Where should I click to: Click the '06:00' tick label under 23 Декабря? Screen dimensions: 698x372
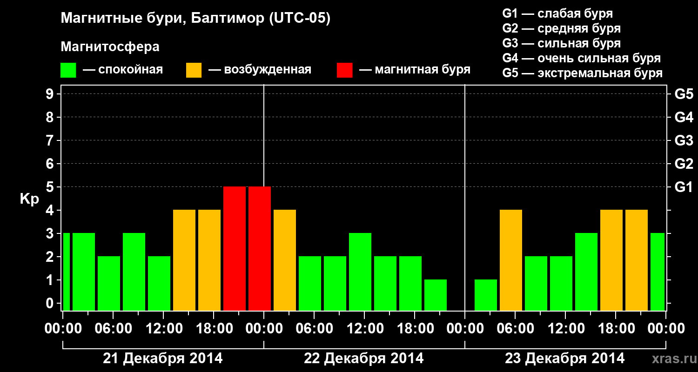click(515, 329)
